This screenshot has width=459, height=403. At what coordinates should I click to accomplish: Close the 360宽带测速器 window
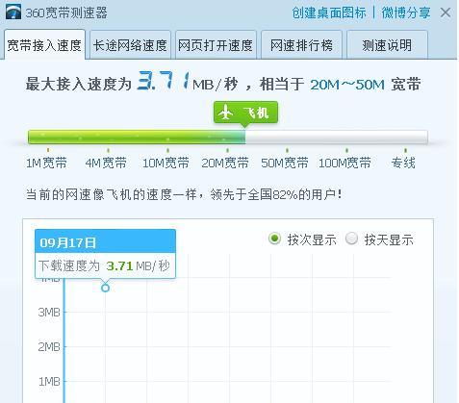[446, 13]
